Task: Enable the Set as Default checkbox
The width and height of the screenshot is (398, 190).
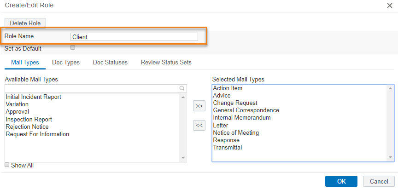Action: click(73, 47)
